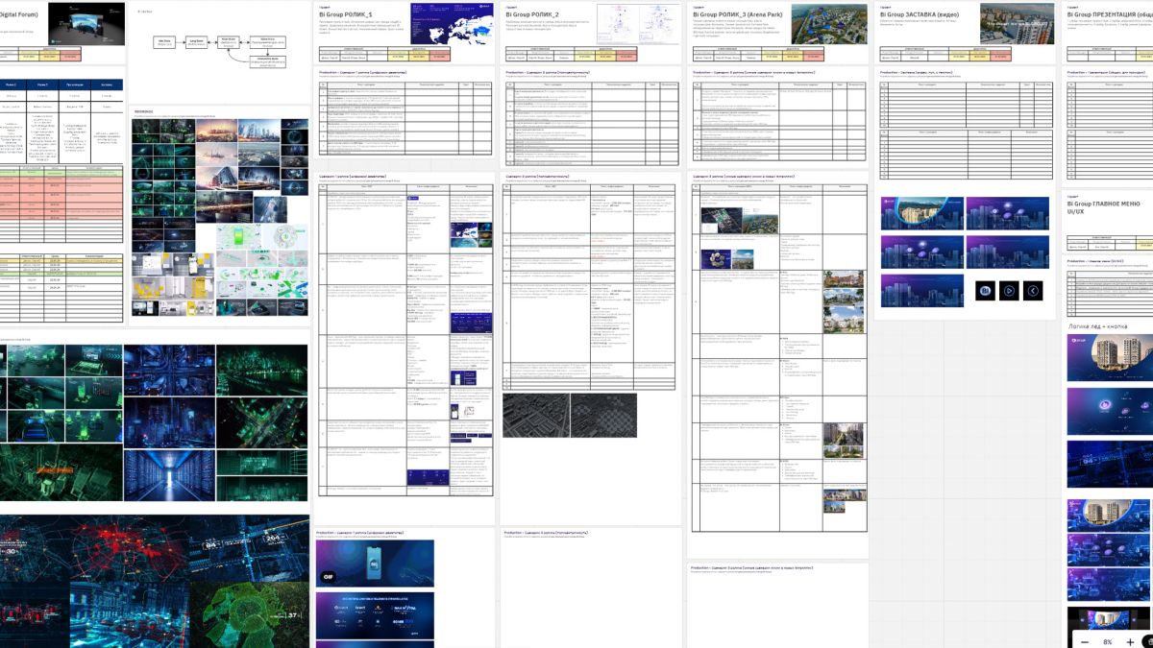
Task: Open the 8% zoom level indicator
Action: (x=1107, y=641)
